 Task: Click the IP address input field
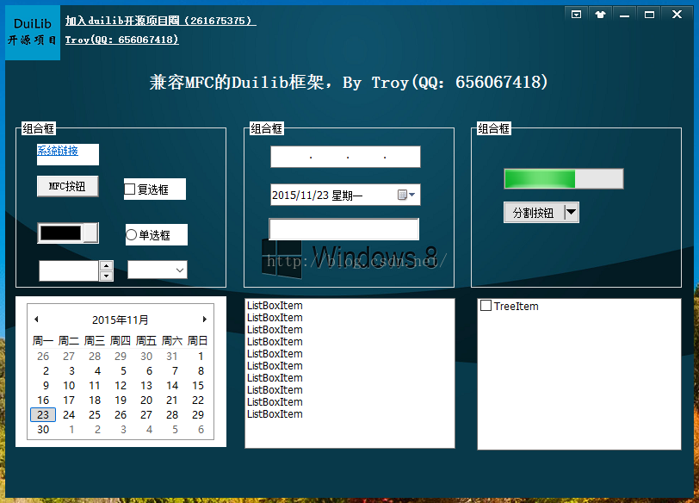(345, 157)
